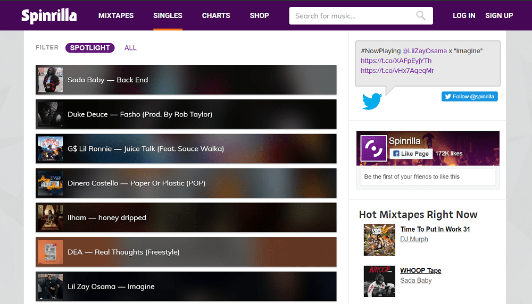Open Dinero Costello — Paper Or Plastic single

(x=186, y=183)
